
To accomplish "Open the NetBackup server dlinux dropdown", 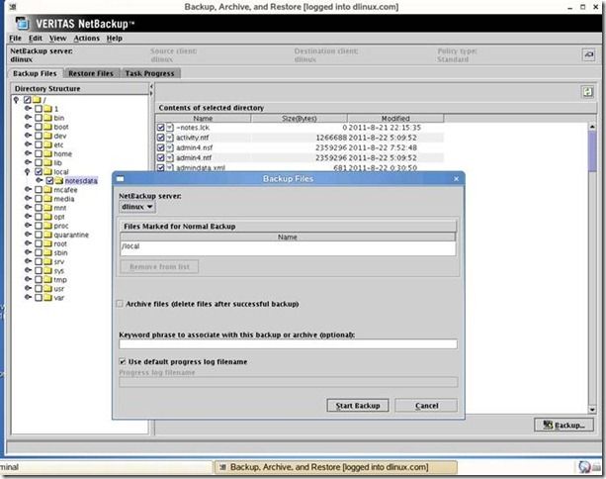I will tap(137, 207).
